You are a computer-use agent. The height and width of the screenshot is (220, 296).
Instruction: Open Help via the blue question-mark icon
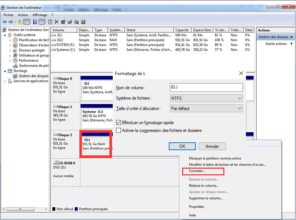coord(35,22)
